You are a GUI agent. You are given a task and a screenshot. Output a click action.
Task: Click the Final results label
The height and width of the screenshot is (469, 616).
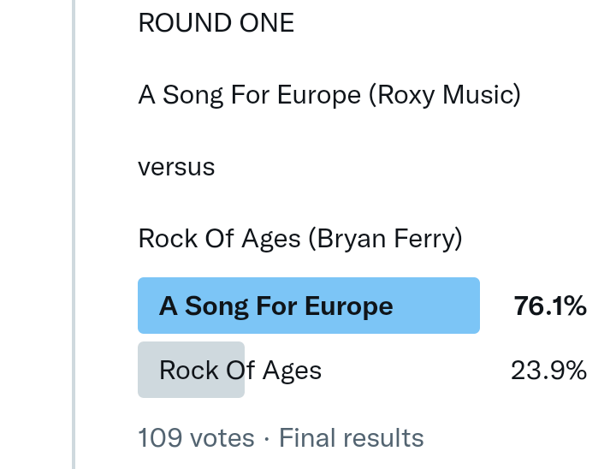pos(352,438)
